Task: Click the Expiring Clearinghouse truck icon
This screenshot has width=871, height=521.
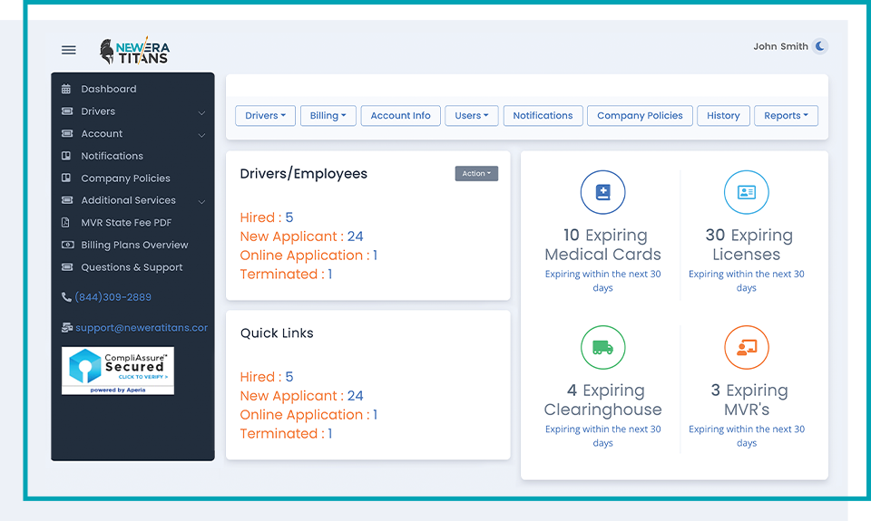Action: [x=602, y=347]
